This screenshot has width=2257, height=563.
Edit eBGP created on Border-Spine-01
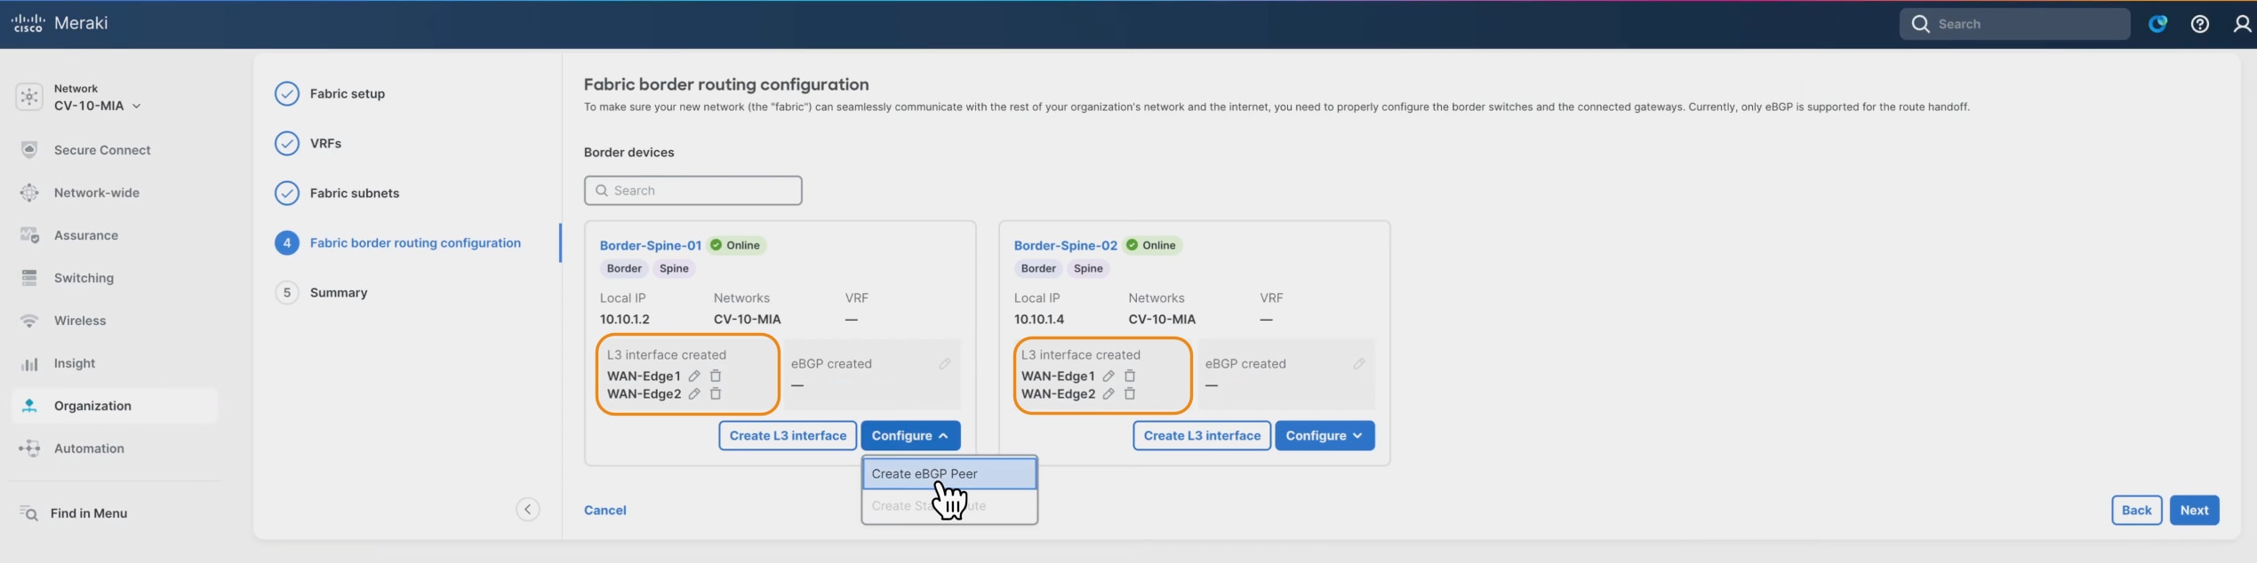pyautogui.click(x=945, y=363)
